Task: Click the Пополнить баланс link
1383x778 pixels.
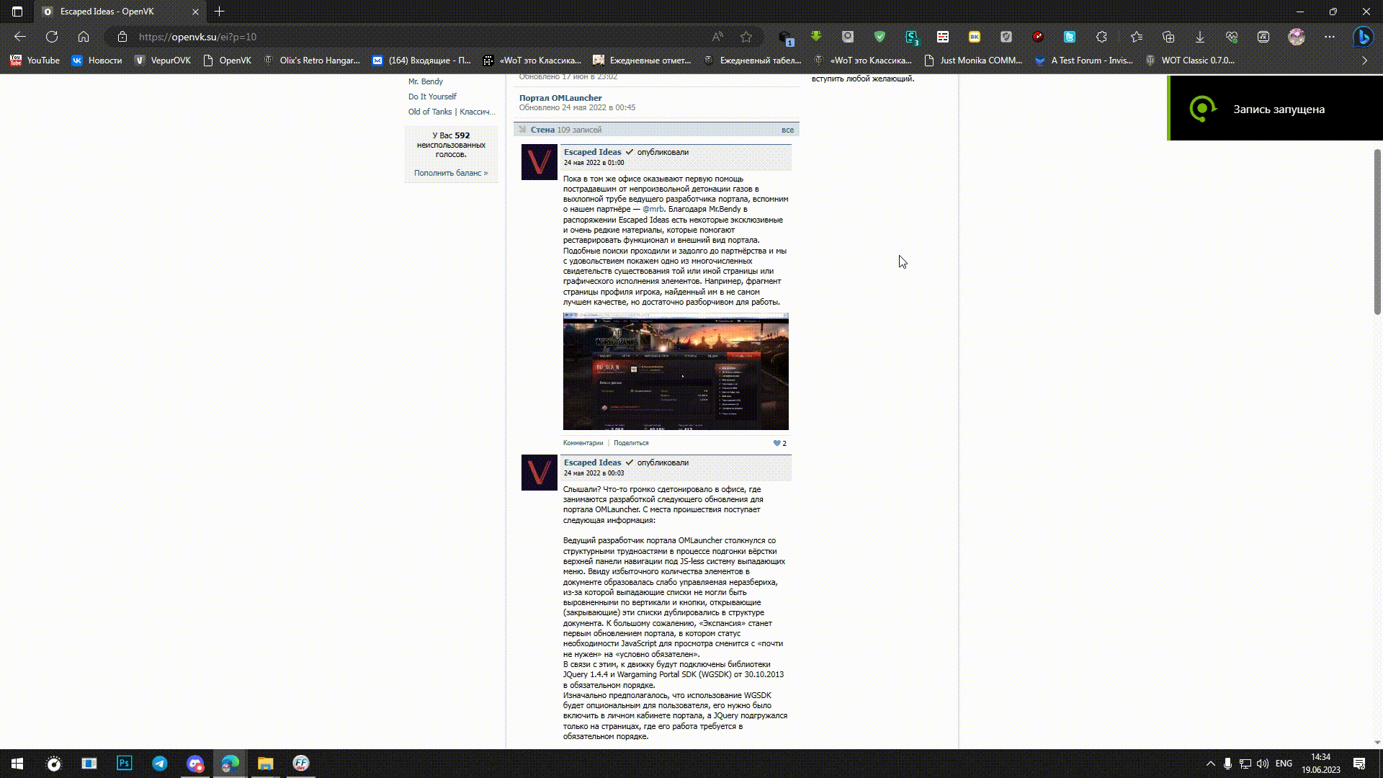Action: tap(450, 173)
